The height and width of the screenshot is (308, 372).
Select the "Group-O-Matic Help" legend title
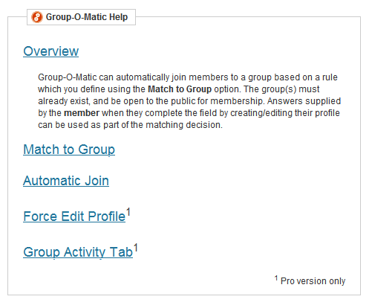coord(87,17)
